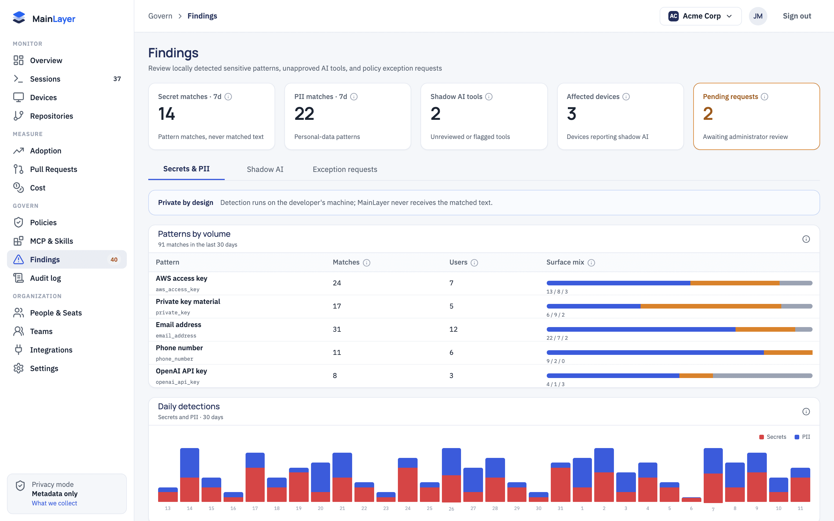
Task: Open Teams via its people icon
Action: [19, 331]
